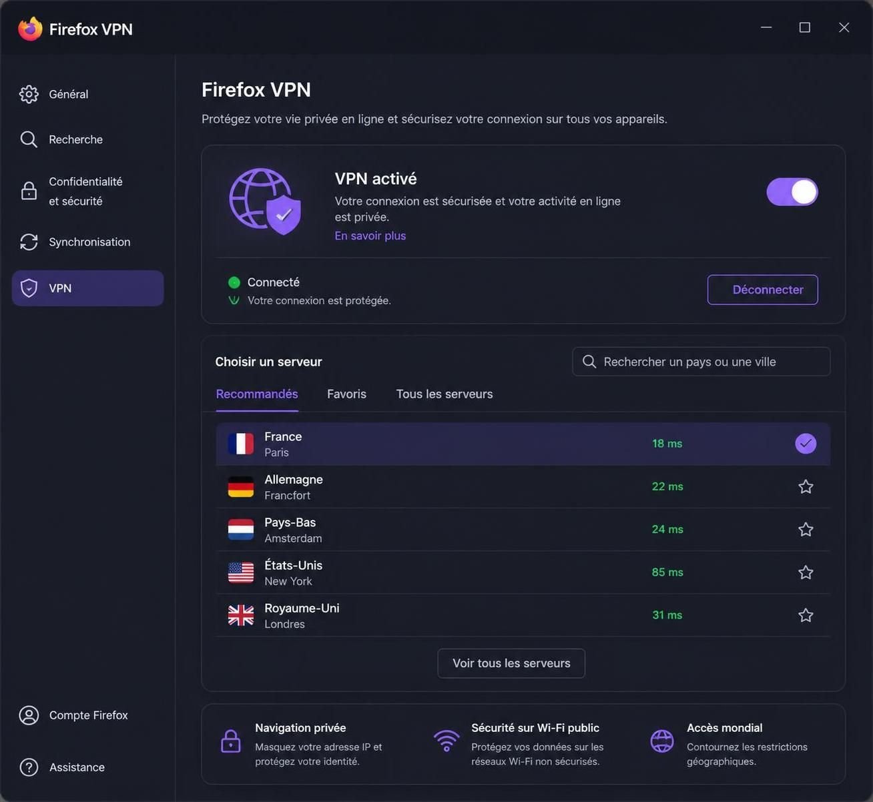The image size is (873, 802).
Task: Open the Assistance label
Action: (77, 767)
